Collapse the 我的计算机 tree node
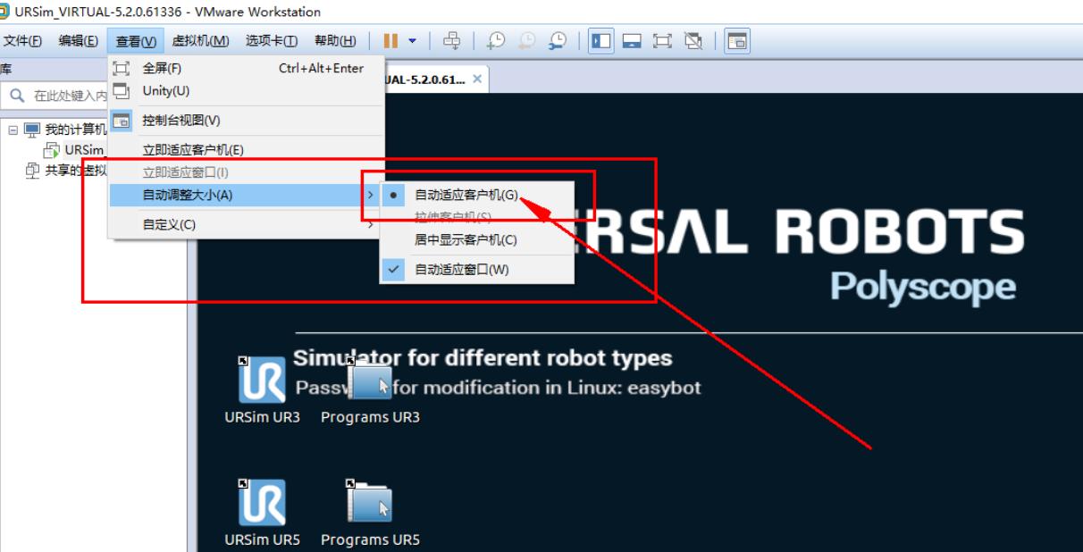1083x552 pixels. point(13,130)
